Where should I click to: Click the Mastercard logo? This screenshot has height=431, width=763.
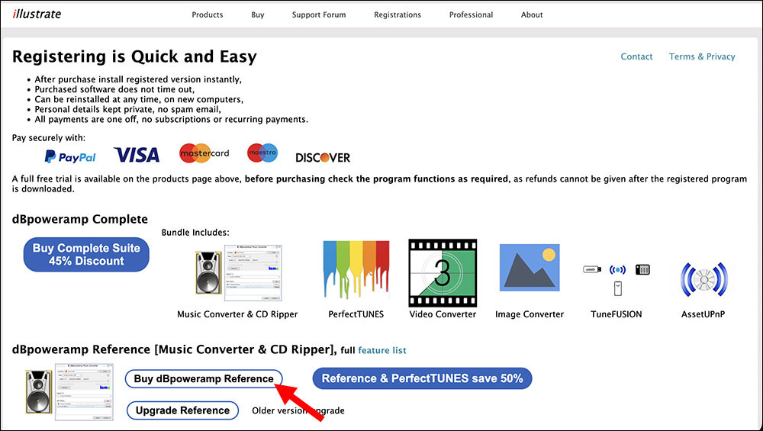(204, 153)
